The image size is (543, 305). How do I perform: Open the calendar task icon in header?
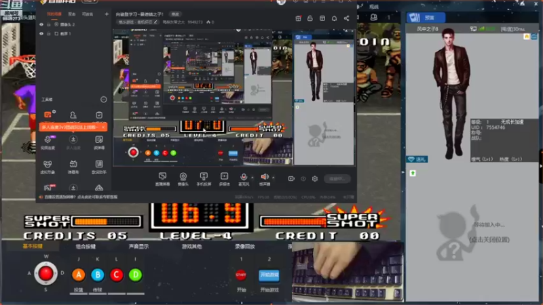coord(298,18)
